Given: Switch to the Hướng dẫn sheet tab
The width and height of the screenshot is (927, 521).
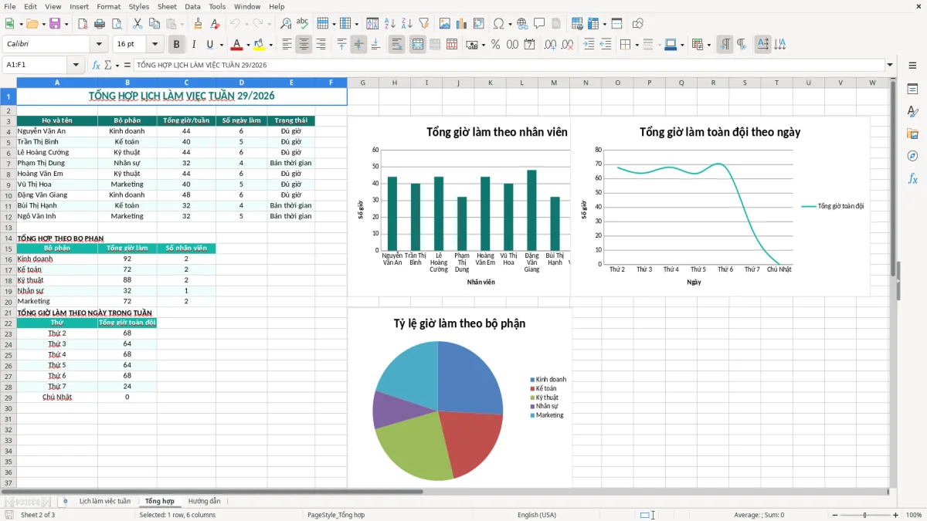Looking at the screenshot, I should 205,501.
